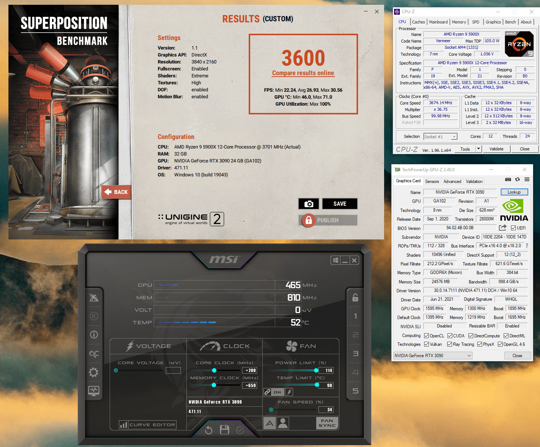Image resolution: width=540 pixels, height=447 pixels.
Task: Select Afterburner profile slot 3
Action: click(355, 353)
